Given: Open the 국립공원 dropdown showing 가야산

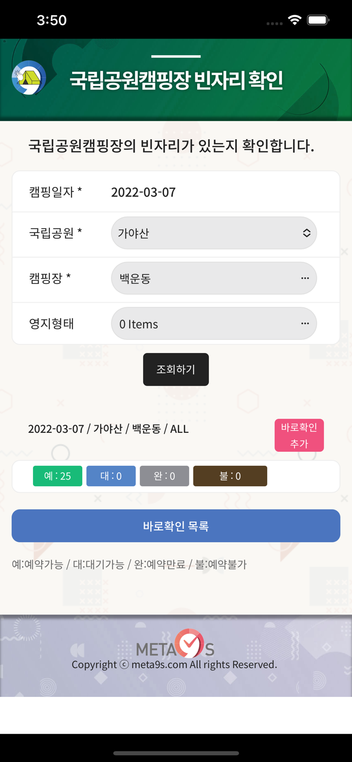Looking at the screenshot, I should (214, 233).
